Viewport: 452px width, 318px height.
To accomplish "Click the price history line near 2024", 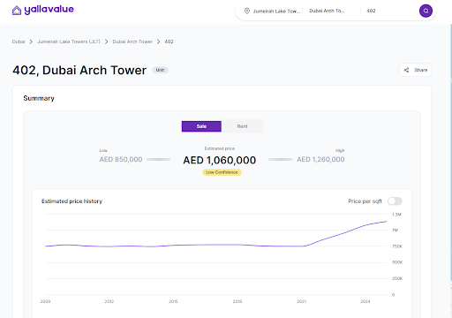I will point(365,225).
